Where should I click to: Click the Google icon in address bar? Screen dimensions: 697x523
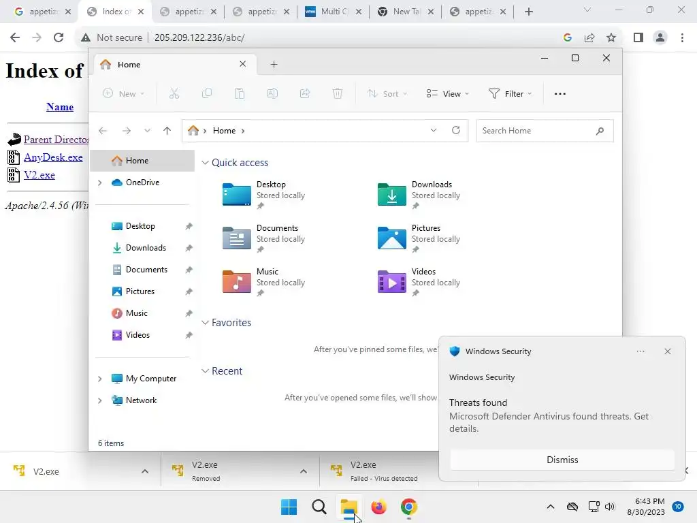pyautogui.click(x=567, y=37)
